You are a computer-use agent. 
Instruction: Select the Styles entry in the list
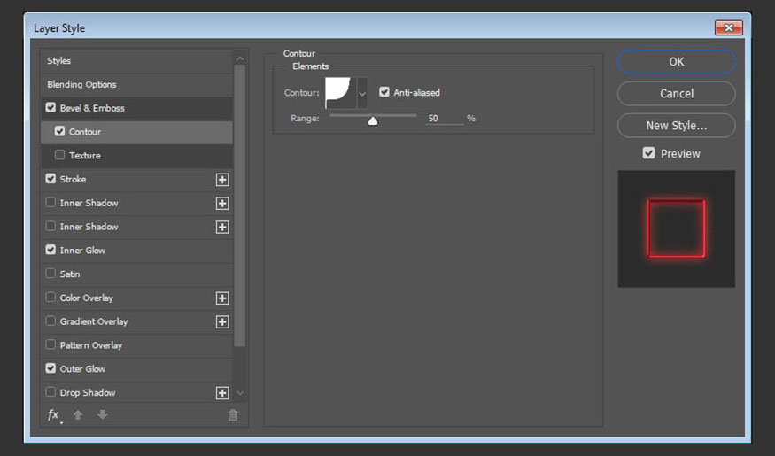click(136, 61)
